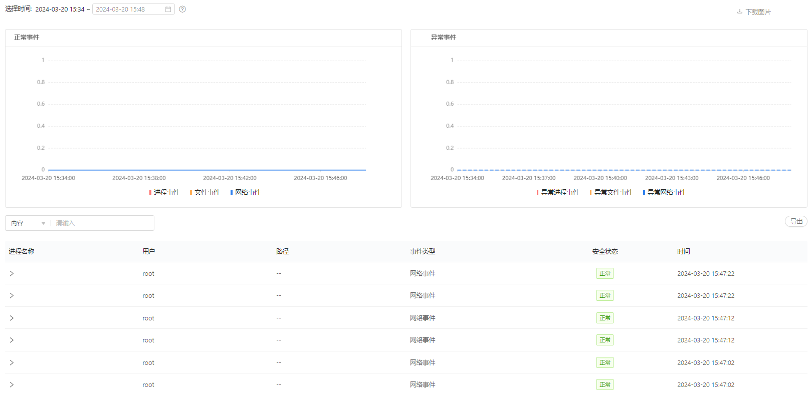Expand the second row at 15:47:22

pos(12,295)
